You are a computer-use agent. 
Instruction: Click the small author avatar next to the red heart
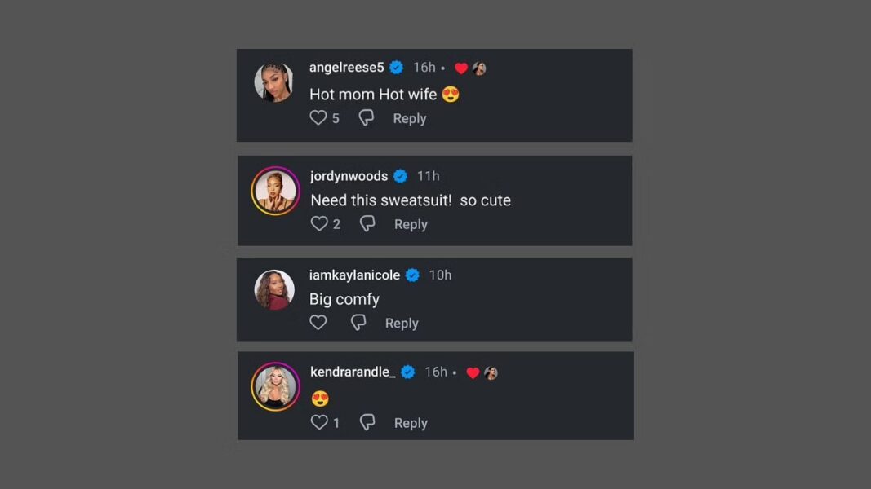tap(479, 68)
